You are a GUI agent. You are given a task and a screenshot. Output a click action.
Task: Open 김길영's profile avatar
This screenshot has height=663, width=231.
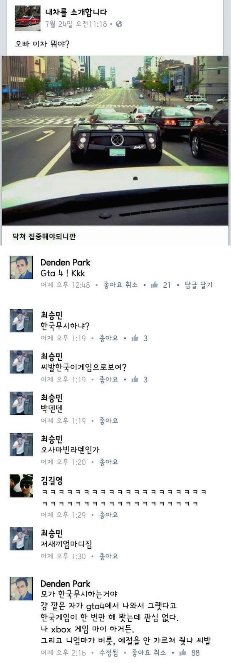pyautogui.click(x=21, y=486)
